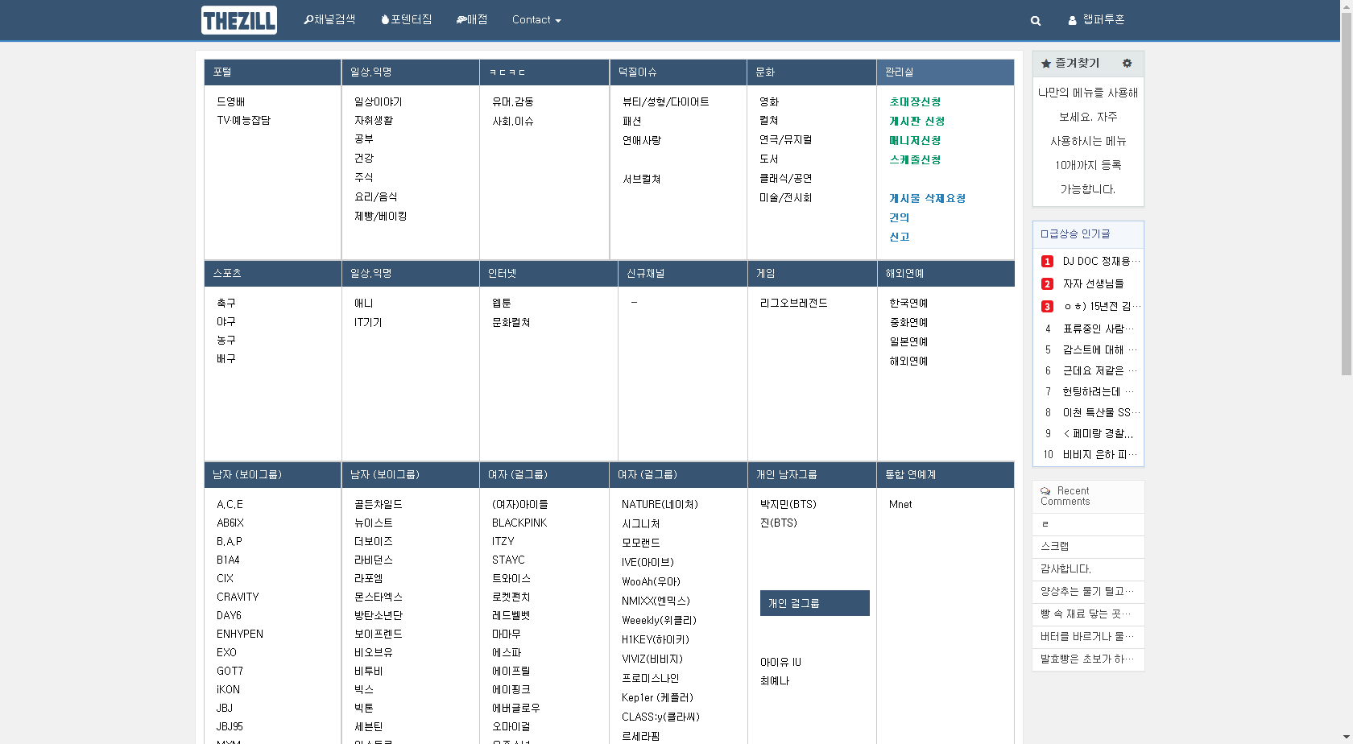
Task: Open recent comment 양상추는 물기 털고
Action: (x=1088, y=591)
